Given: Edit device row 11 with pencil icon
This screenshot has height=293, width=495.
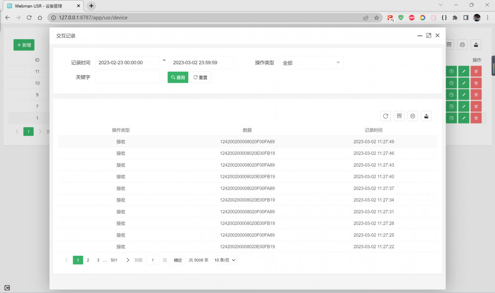Looking at the screenshot, I should 464,71.
